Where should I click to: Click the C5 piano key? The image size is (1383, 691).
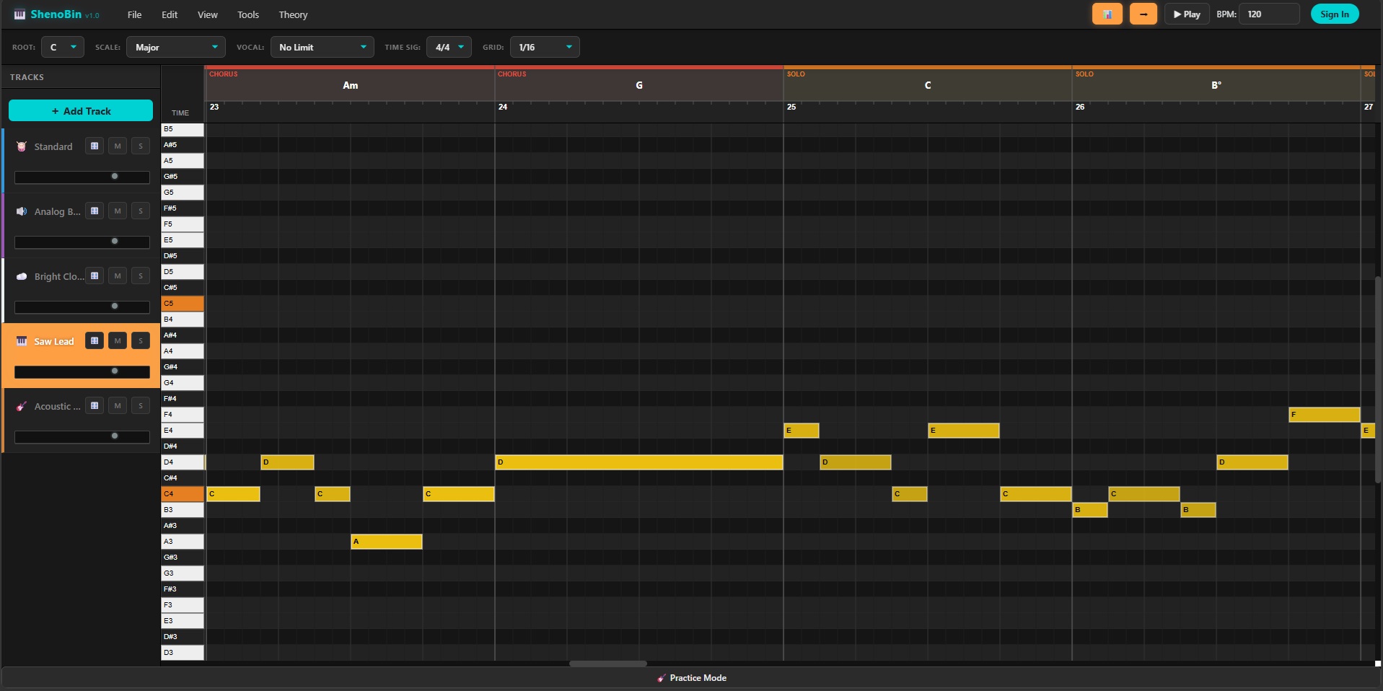coord(183,304)
